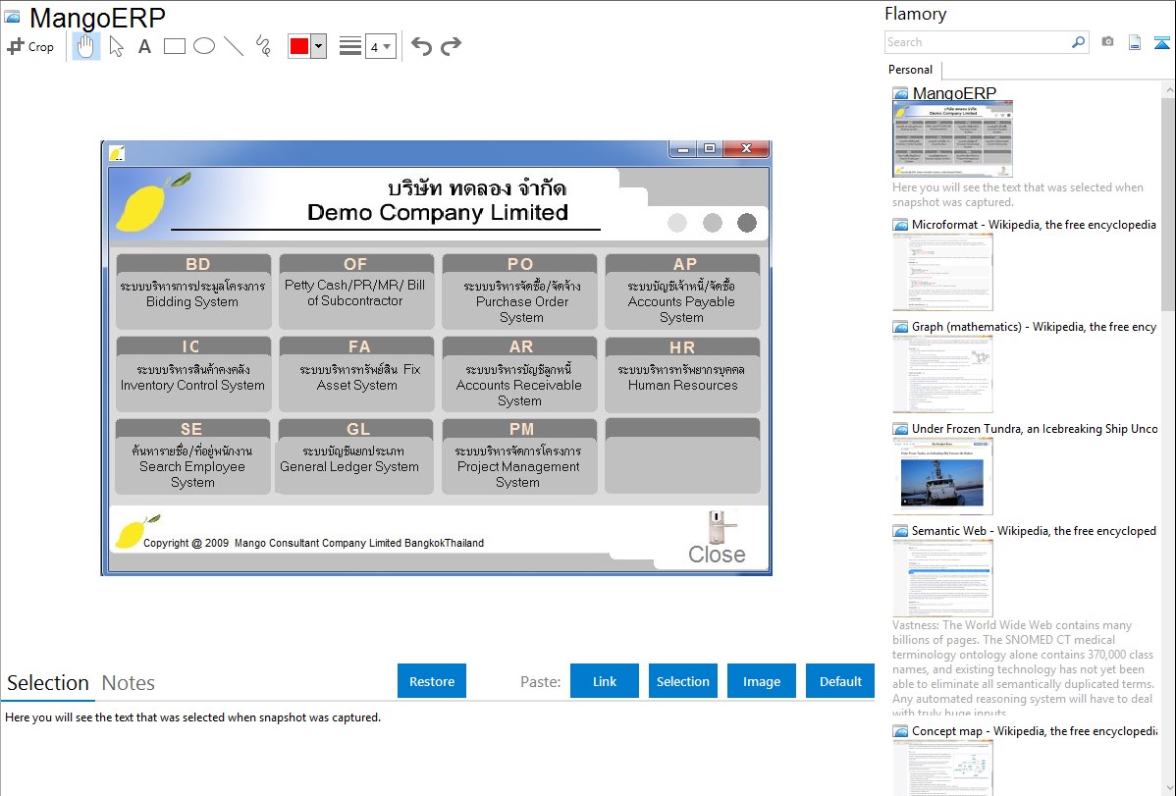Click the Semantic Web - Wikipedia title text

(1034, 530)
